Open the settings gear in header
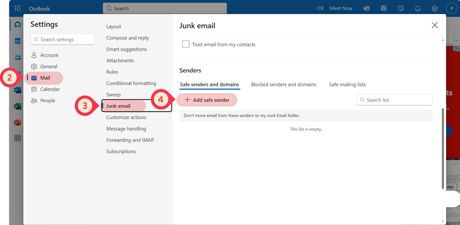 point(435,8)
